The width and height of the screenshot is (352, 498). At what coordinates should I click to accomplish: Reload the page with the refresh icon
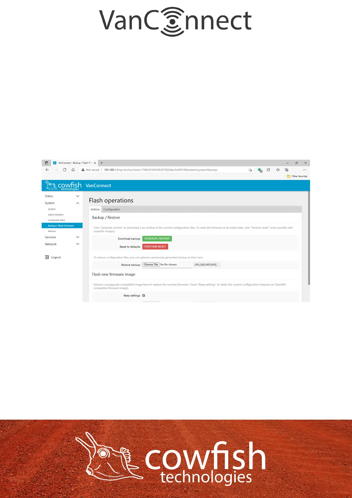[64, 170]
